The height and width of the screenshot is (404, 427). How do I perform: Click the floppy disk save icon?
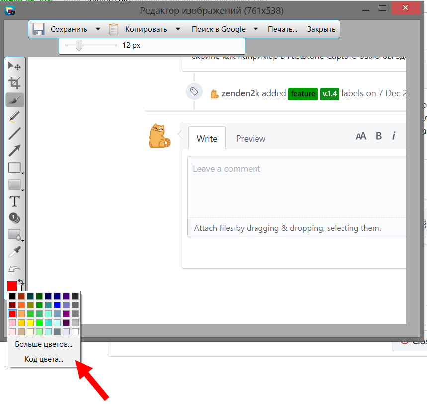[38, 29]
